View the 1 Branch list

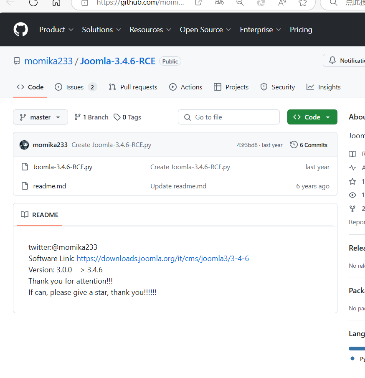coord(91,117)
